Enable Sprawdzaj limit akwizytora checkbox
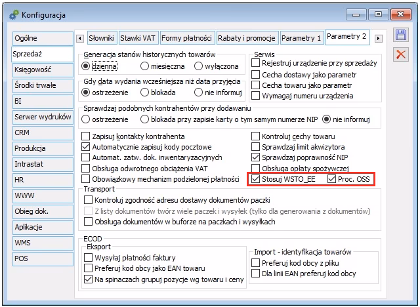The height and width of the screenshot is (307, 420). pos(256,147)
